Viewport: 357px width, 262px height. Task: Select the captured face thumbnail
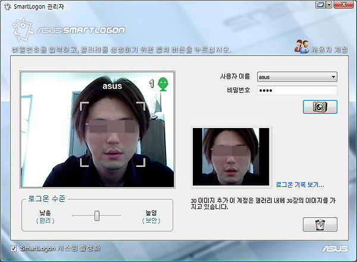pos(231,157)
